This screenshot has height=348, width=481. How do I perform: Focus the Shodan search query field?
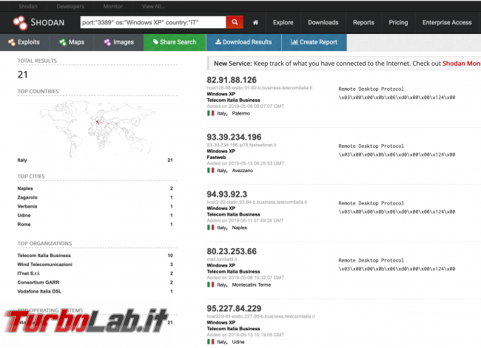point(153,22)
